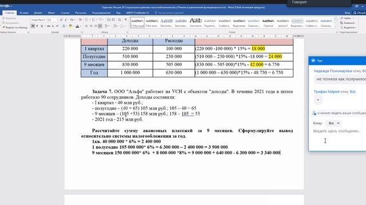Open Clipboard pane launcher in Буфер обмена group
Screen dimensions: 366x205
(28, 32)
